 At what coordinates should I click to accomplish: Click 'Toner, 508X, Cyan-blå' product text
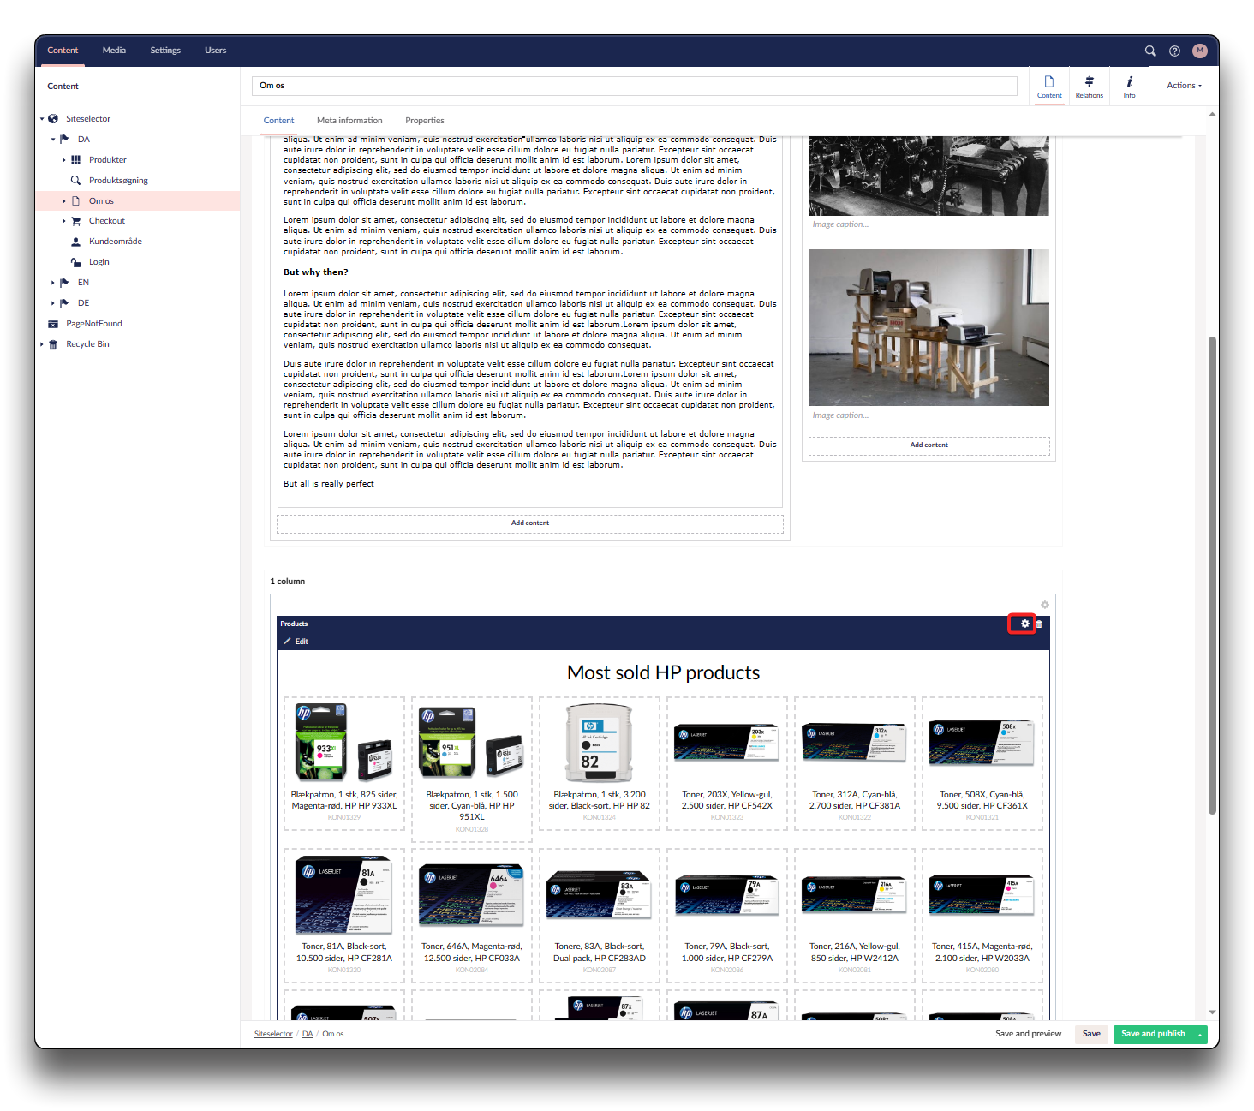982,800
